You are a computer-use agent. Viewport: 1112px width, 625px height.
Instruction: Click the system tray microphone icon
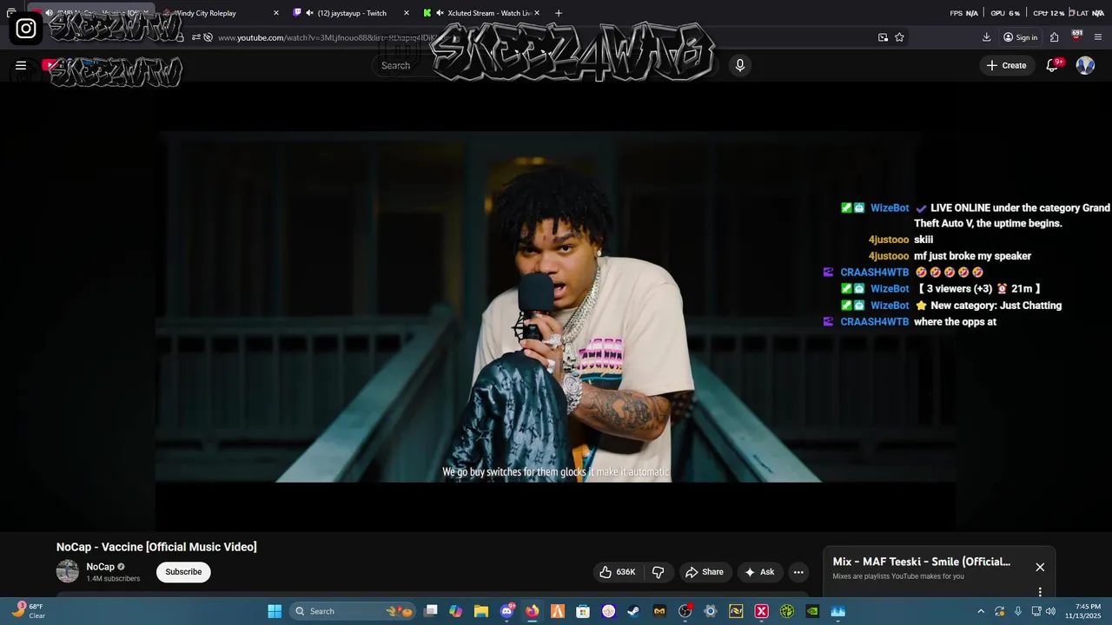(1018, 611)
